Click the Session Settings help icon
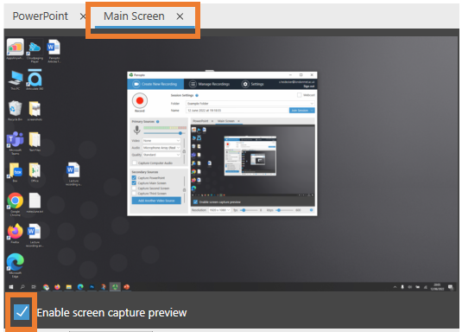 (x=197, y=95)
